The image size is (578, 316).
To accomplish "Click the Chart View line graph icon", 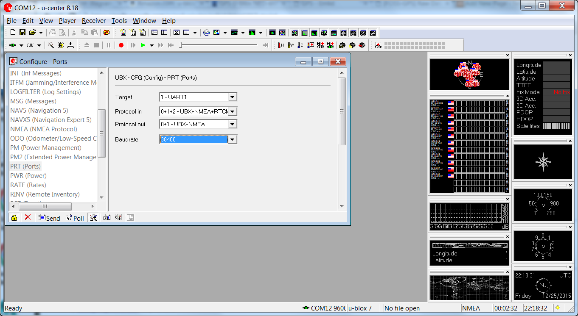I will click(x=234, y=33).
